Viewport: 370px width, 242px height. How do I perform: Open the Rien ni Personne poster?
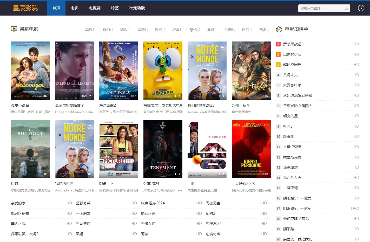click(x=251, y=149)
